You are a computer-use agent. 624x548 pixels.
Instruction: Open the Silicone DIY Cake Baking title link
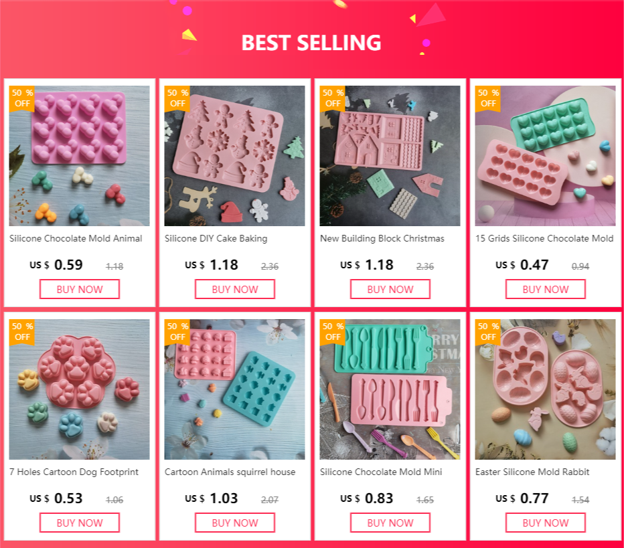coord(216,239)
